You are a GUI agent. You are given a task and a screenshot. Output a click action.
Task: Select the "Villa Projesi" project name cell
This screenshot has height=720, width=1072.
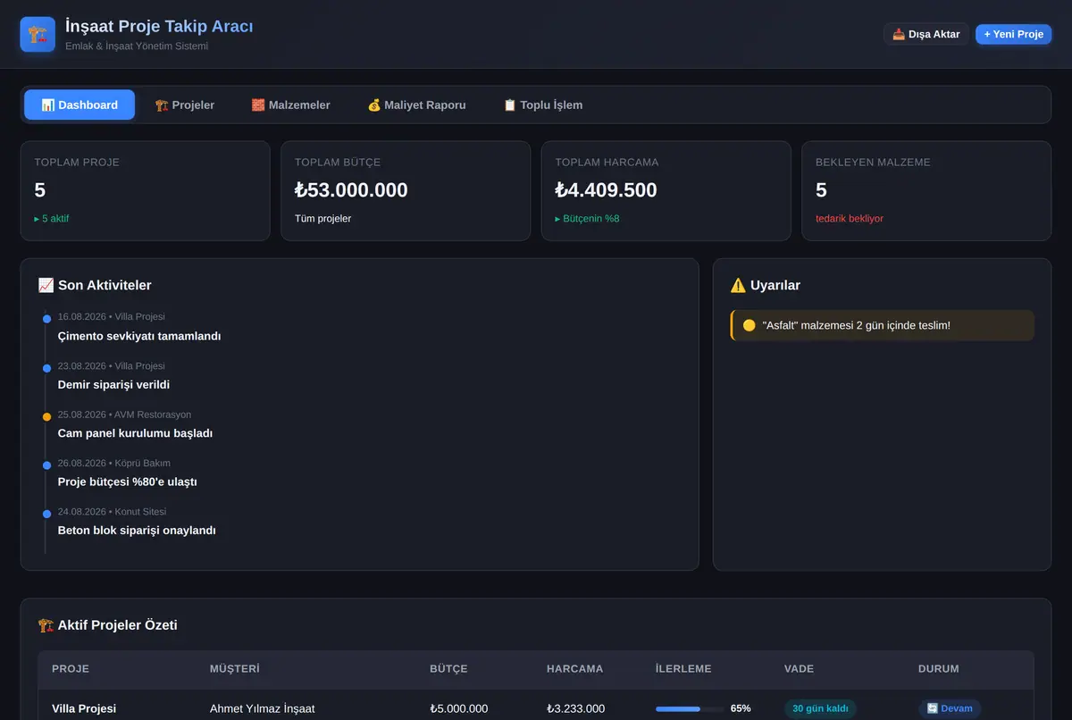point(84,709)
